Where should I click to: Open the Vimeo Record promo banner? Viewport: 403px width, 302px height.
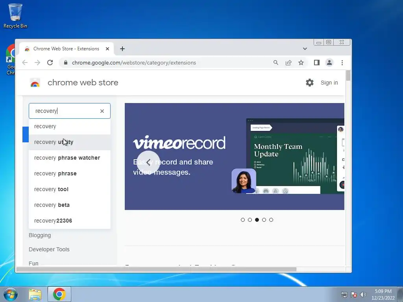tap(235, 157)
